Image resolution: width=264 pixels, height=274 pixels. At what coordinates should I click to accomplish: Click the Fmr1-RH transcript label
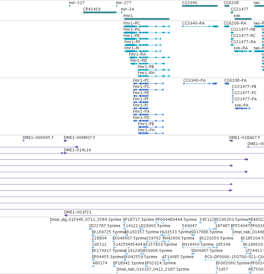pos(146,73)
